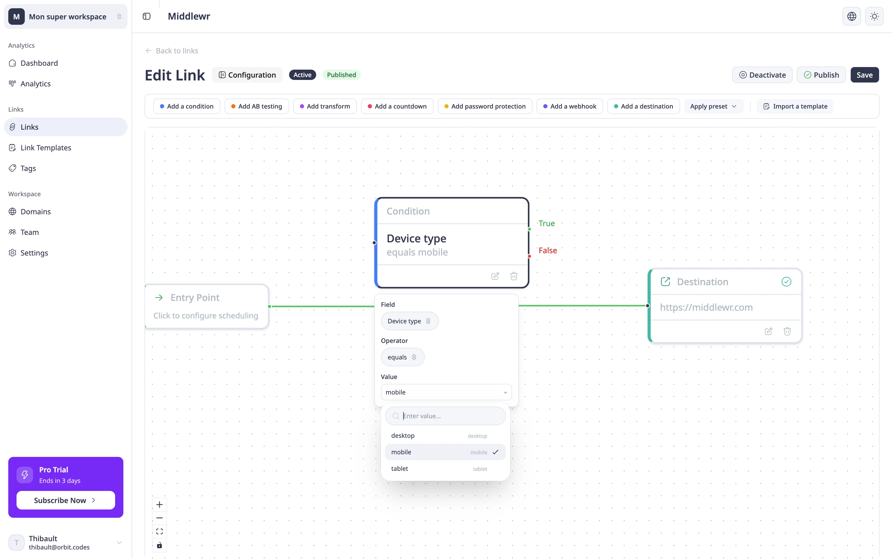Screen dimensions: 892x559
Task: Click Add a condition
Action: click(x=186, y=106)
